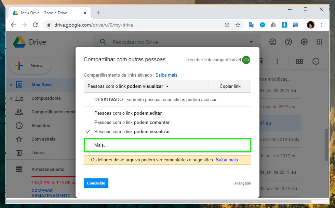Switch to the Meu Drive browser tab
This screenshot has width=335, height=208.
coord(50,13)
